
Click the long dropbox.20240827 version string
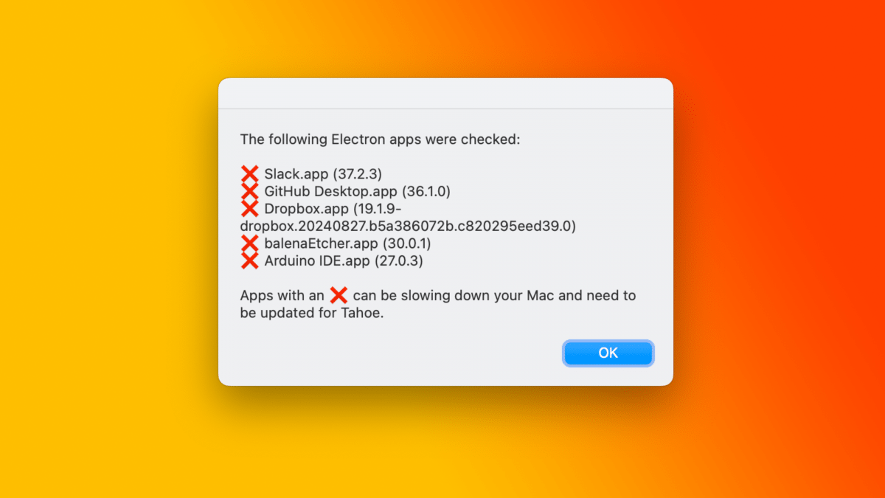pos(408,226)
